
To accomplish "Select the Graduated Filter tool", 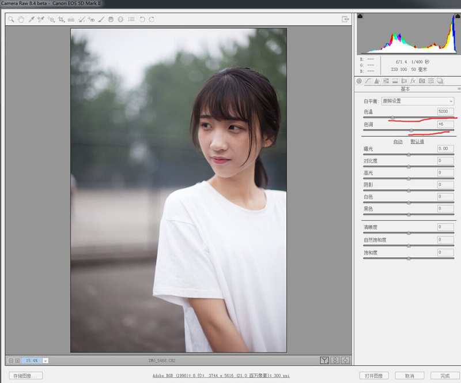I will pos(111,20).
